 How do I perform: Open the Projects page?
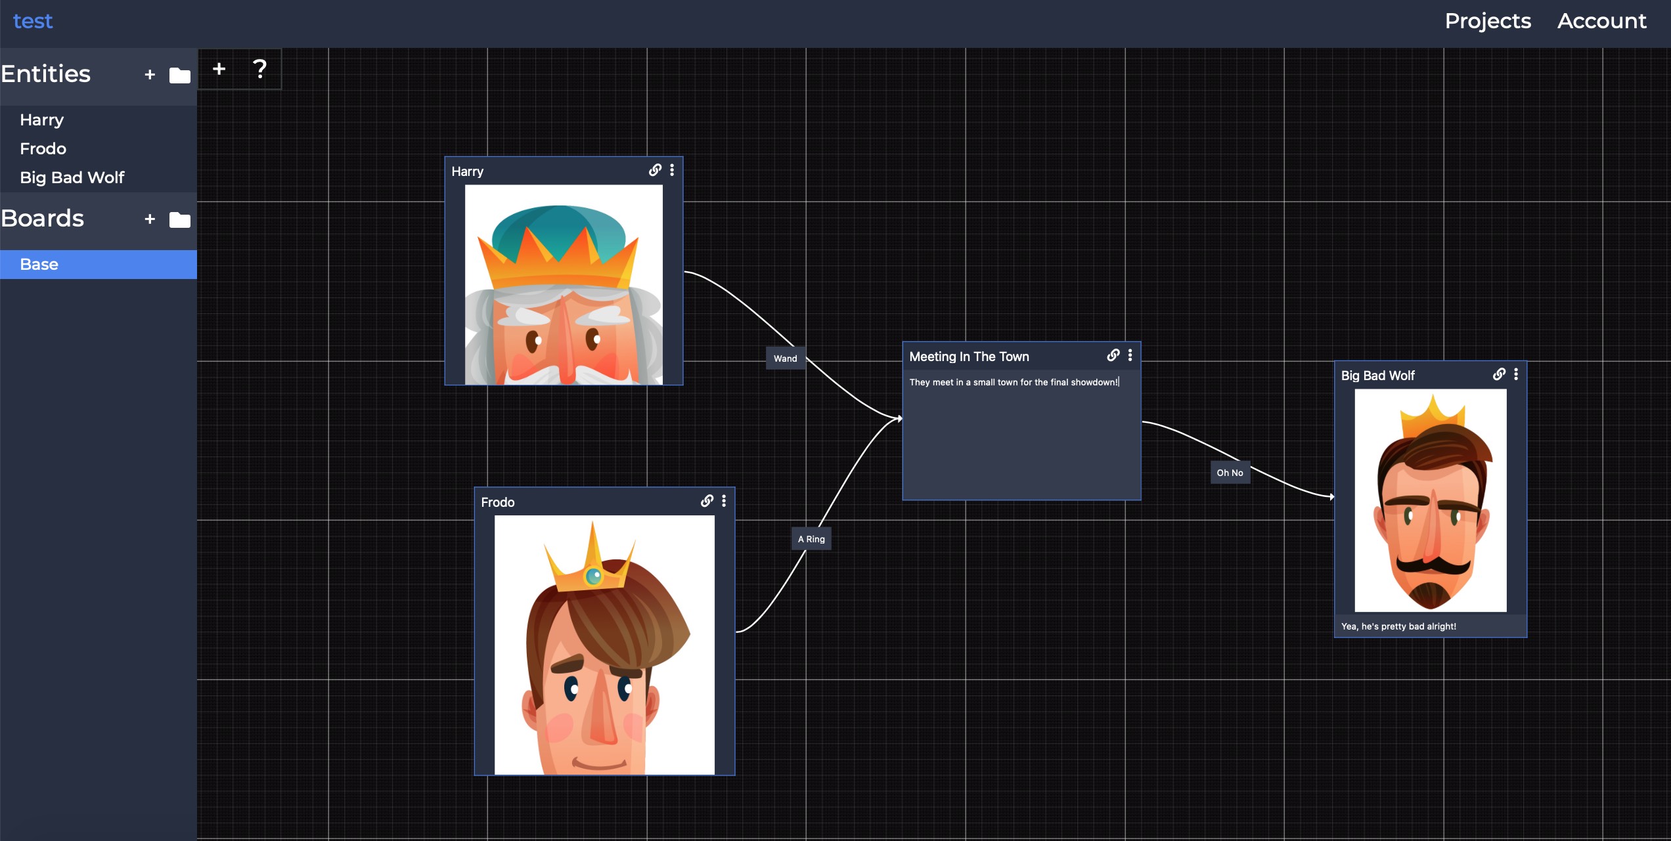click(x=1488, y=21)
